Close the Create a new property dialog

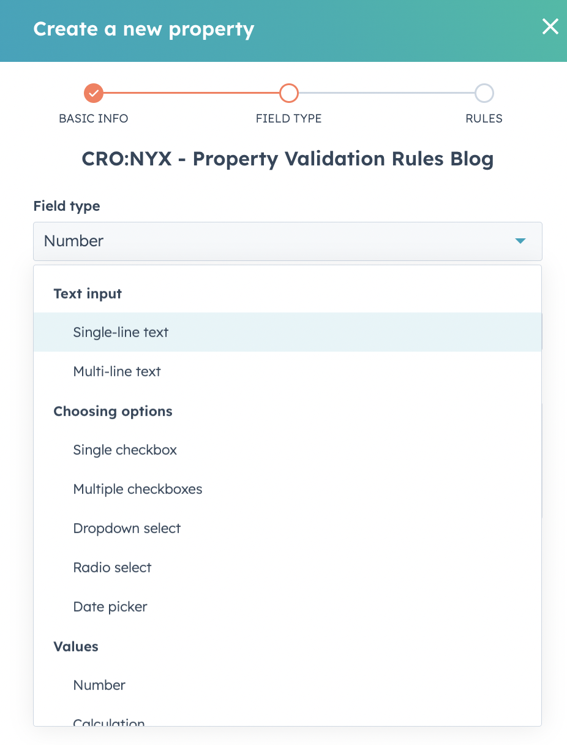click(550, 27)
